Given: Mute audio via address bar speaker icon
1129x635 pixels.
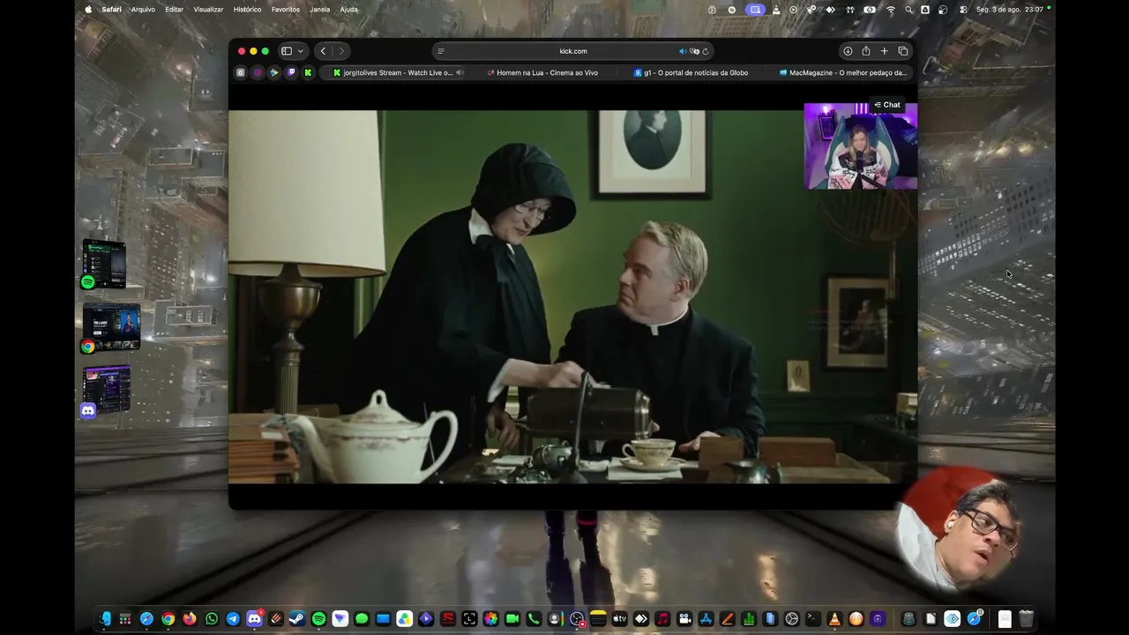Looking at the screenshot, I should (682, 51).
